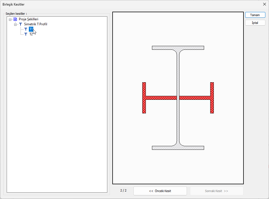Select the T2 section in tree

click(31, 34)
